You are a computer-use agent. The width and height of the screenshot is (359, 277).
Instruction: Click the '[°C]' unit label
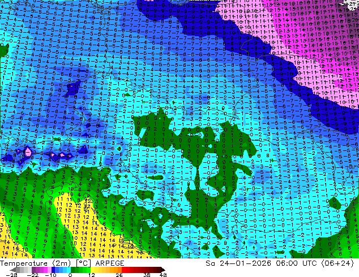pos(83,263)
